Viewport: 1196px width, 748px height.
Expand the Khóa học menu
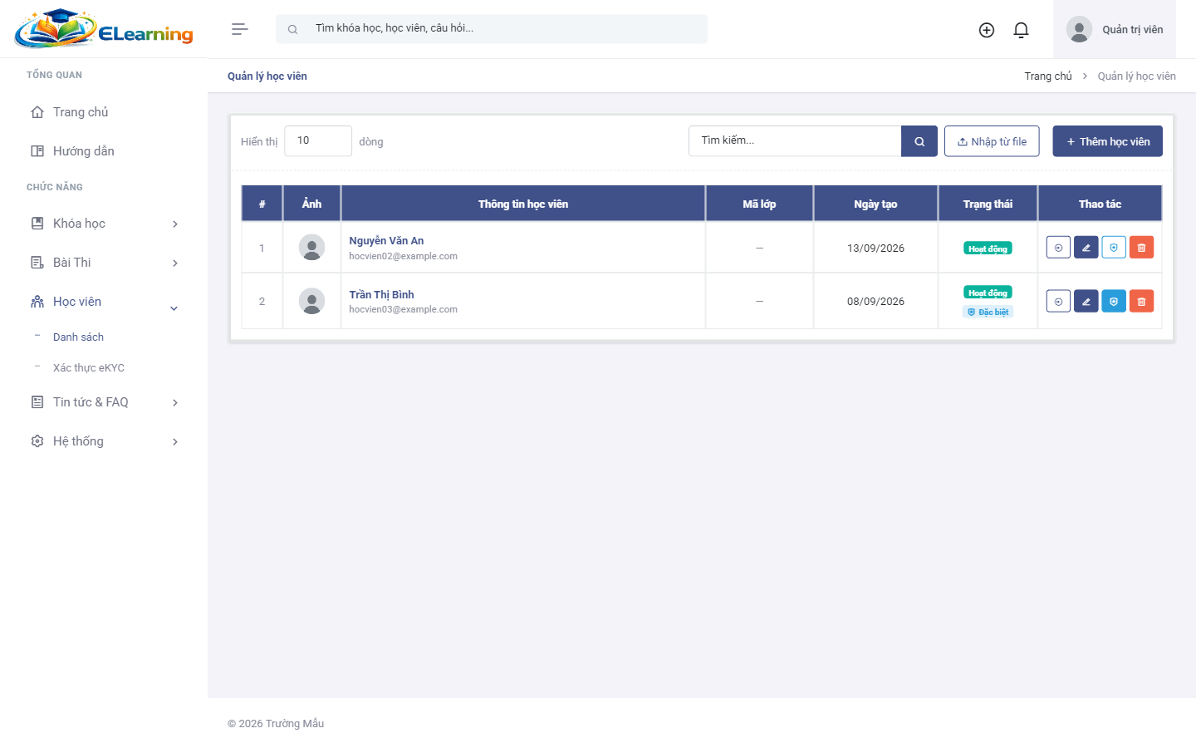tap(104, 224)
